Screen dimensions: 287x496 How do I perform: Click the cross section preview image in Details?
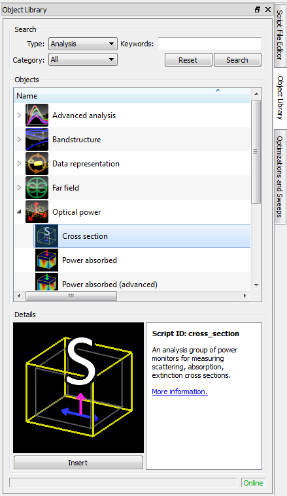78,388
